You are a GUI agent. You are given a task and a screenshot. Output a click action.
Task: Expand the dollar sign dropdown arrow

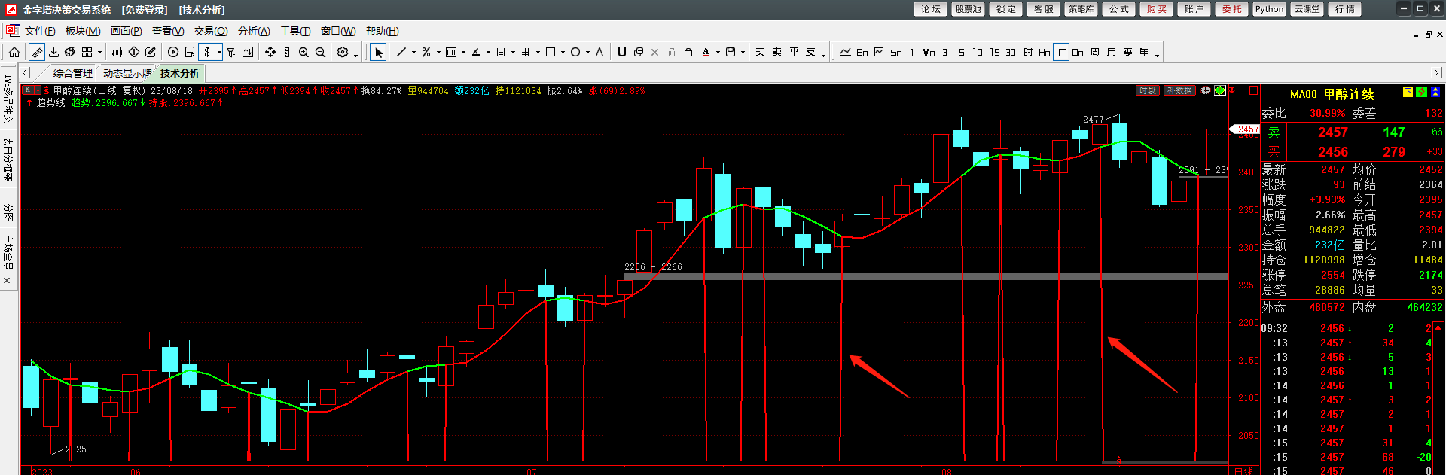point(219,53)
